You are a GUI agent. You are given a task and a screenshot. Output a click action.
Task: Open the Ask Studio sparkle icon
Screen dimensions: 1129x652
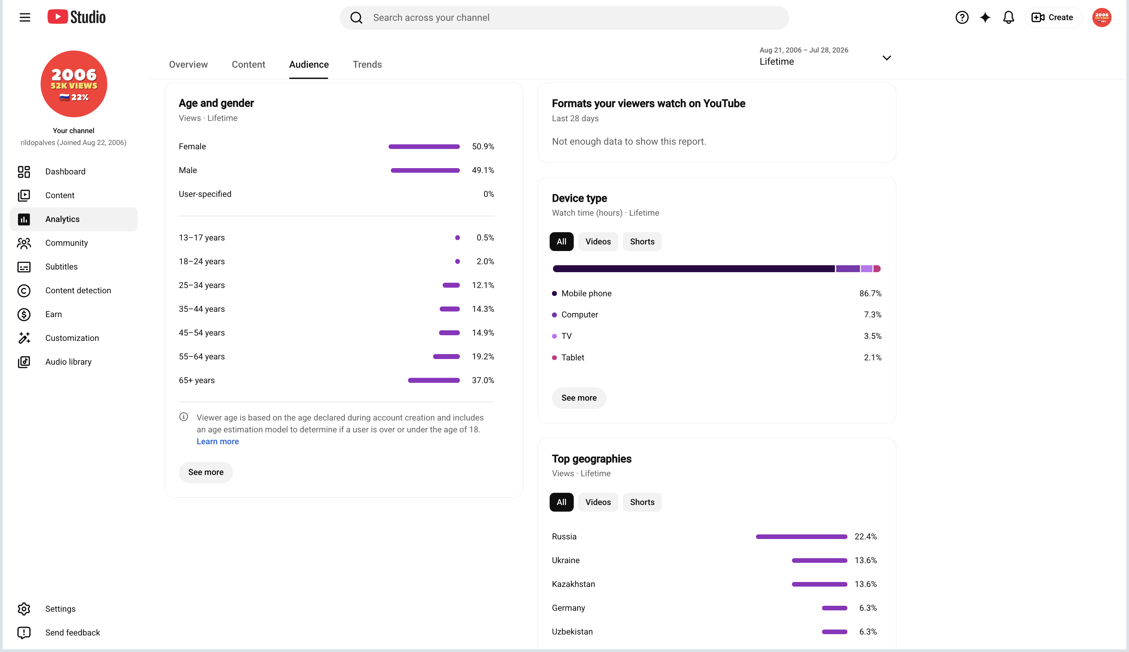[985, 18]
